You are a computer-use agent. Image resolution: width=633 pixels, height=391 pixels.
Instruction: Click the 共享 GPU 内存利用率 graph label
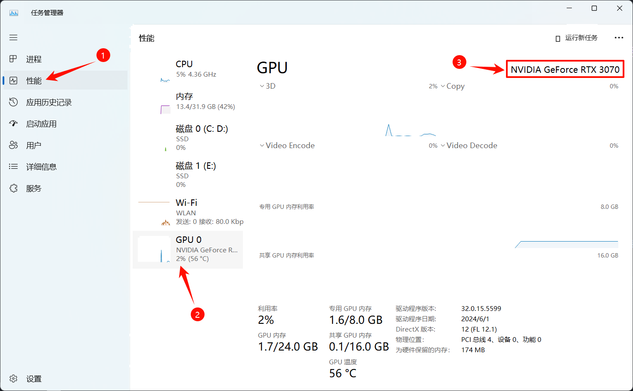coord(286,255)
